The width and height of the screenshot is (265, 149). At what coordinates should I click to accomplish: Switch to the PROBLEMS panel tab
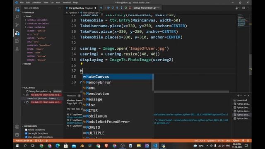(72, 96)
